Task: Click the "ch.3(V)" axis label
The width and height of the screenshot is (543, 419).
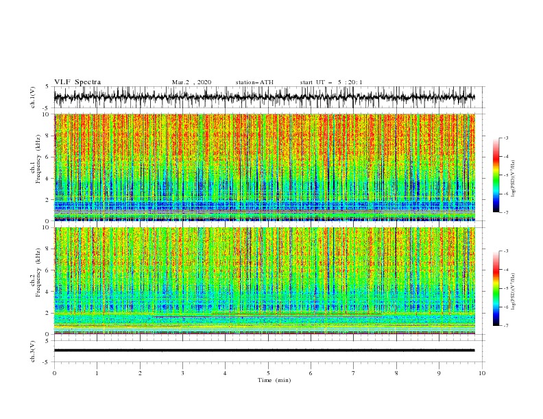Action: tap(33, 351)
